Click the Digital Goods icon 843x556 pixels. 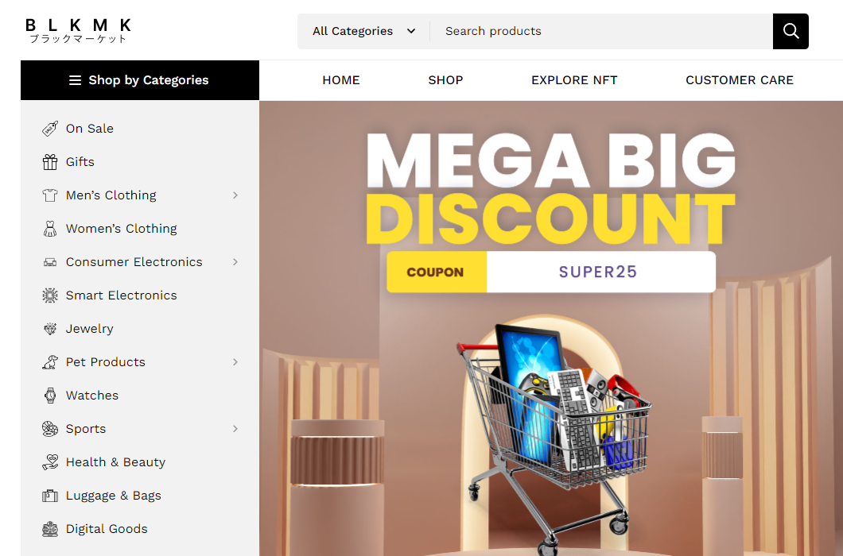coord(50,529)
